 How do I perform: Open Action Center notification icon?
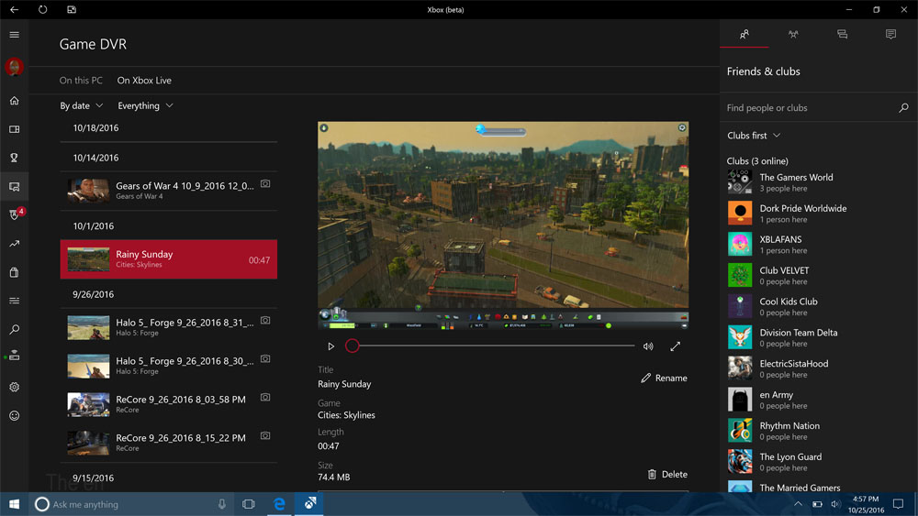coord(898,504)
